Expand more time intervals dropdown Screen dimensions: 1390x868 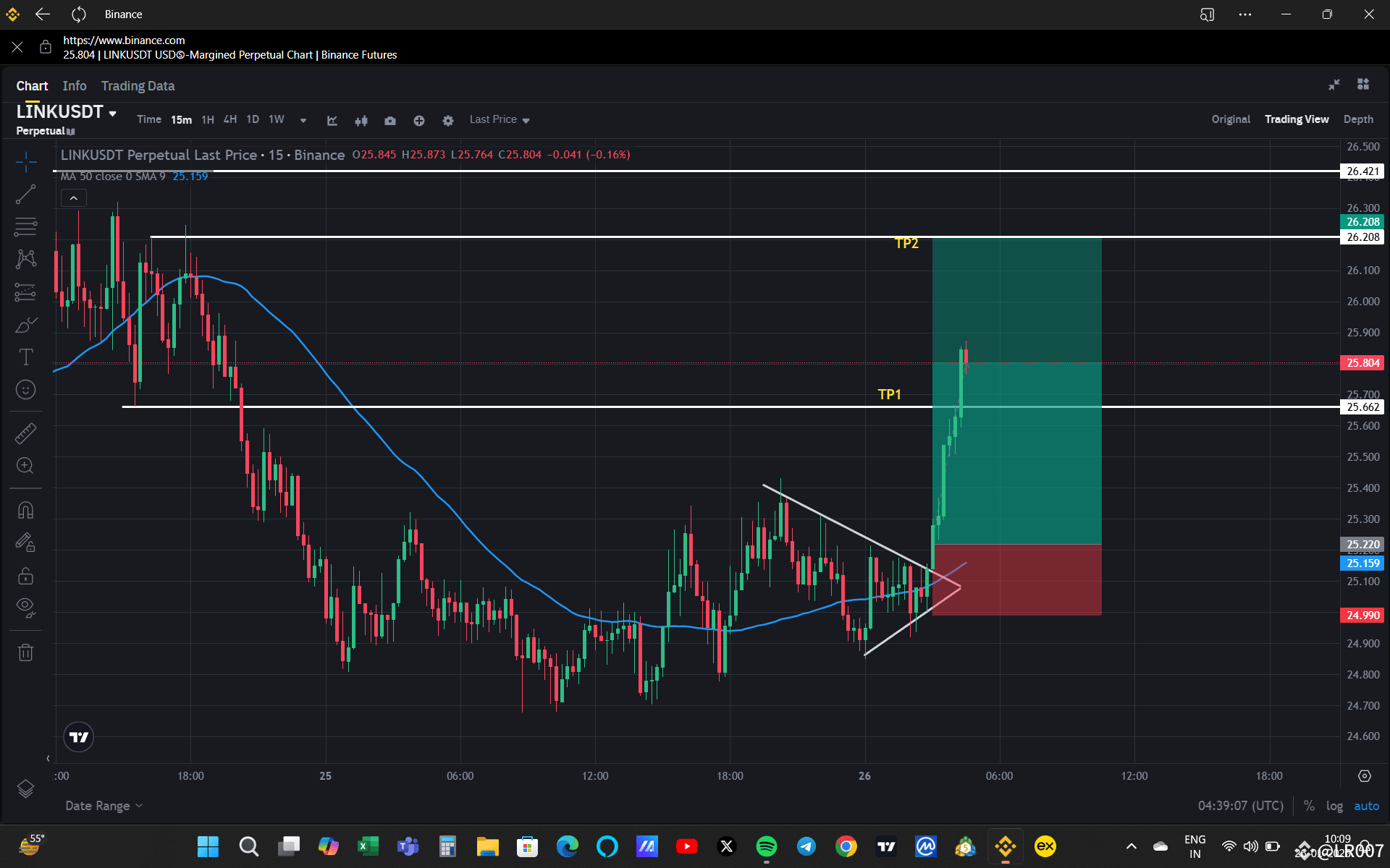303,120
